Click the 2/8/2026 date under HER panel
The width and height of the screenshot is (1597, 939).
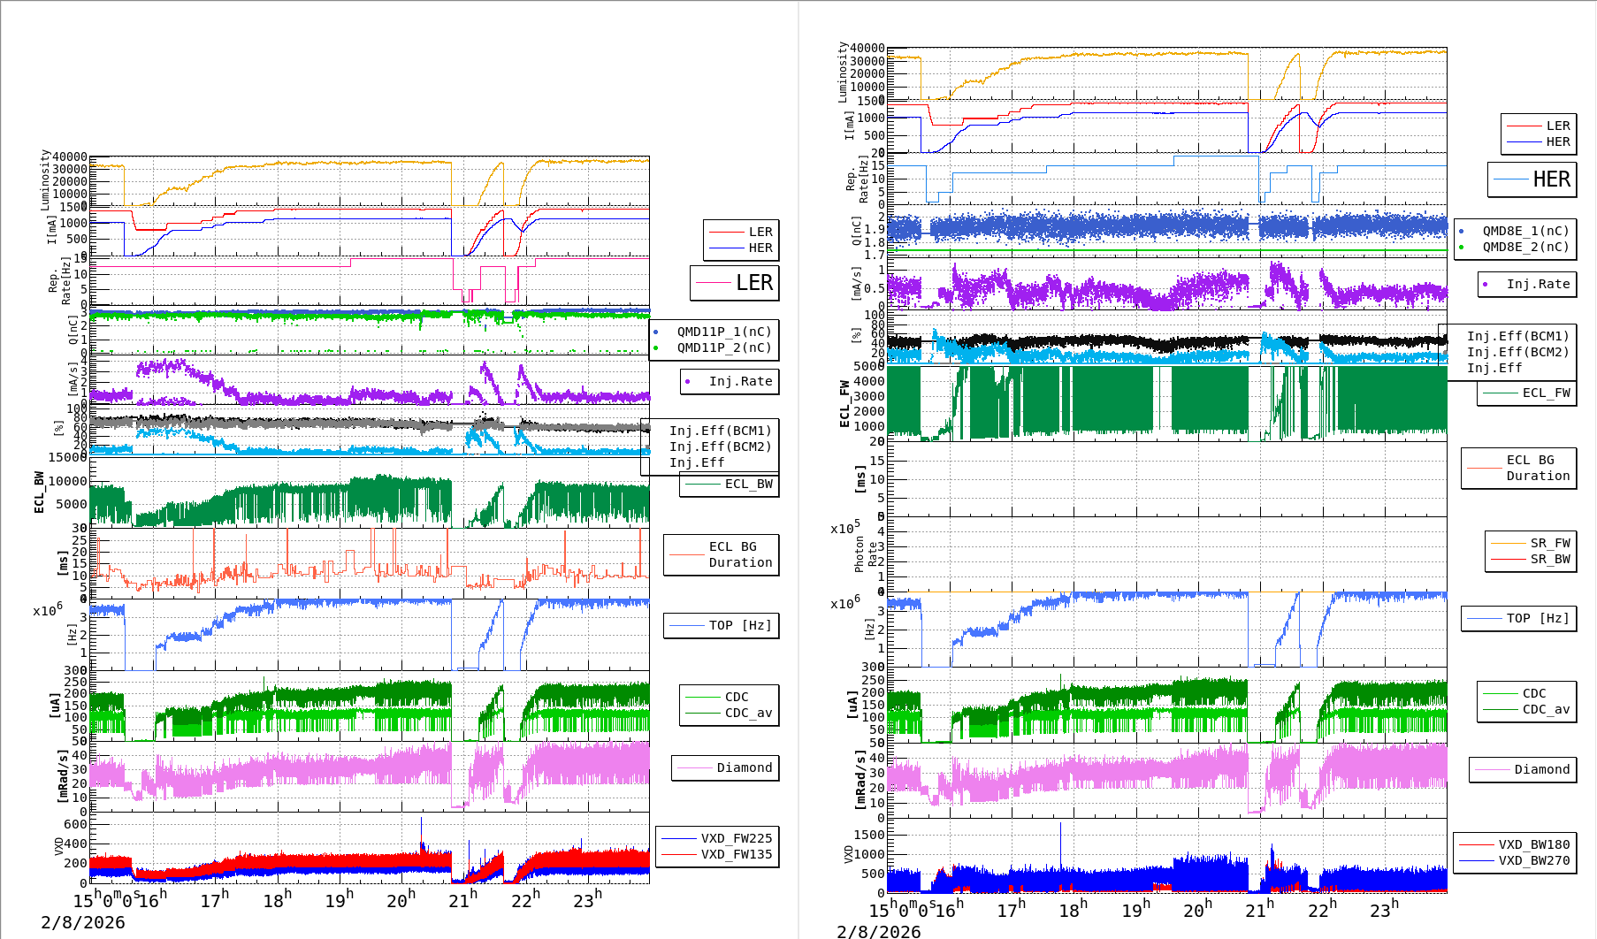click(878, 931)
